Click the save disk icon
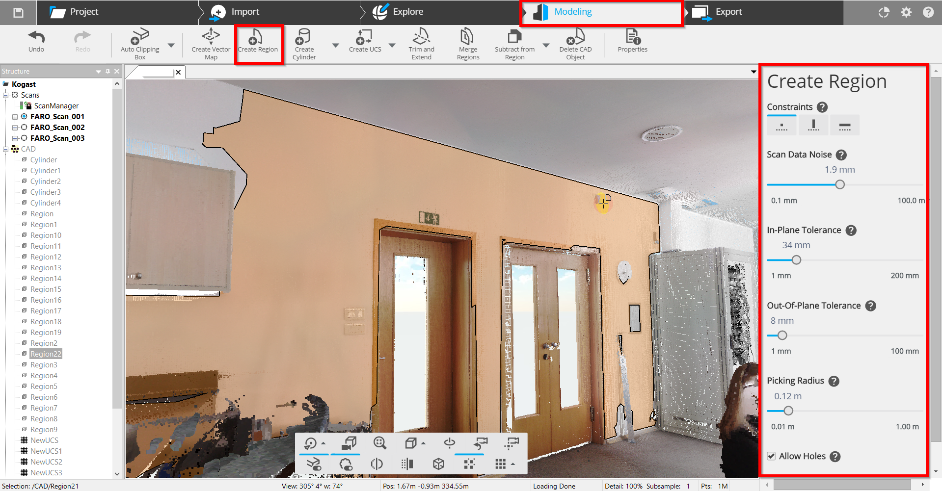The image size is (942, 491). pos(18,12)
